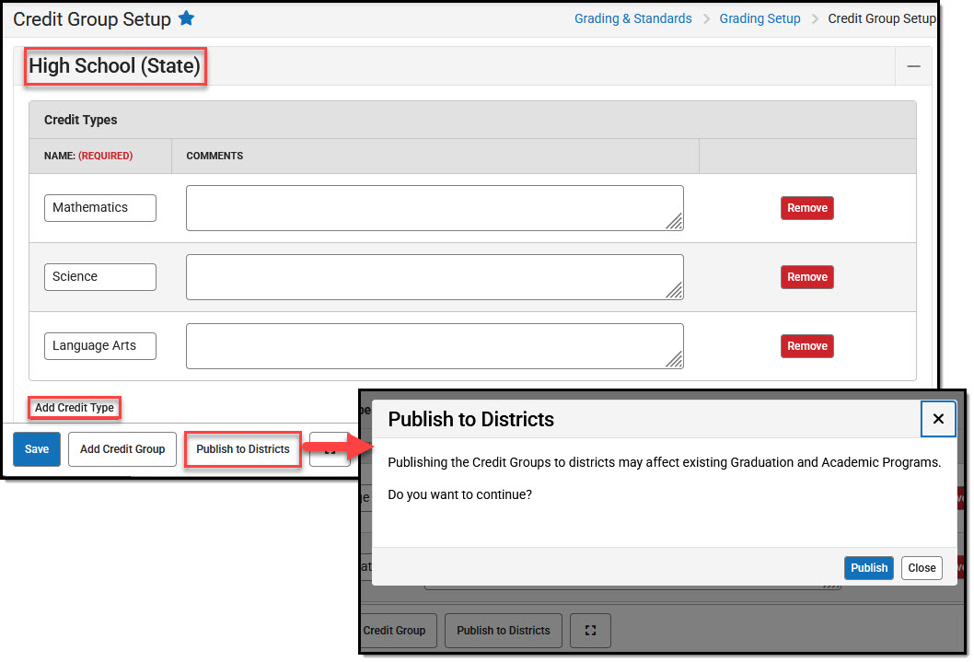
Task: Save the credit group changes
Action: (36, 449)
